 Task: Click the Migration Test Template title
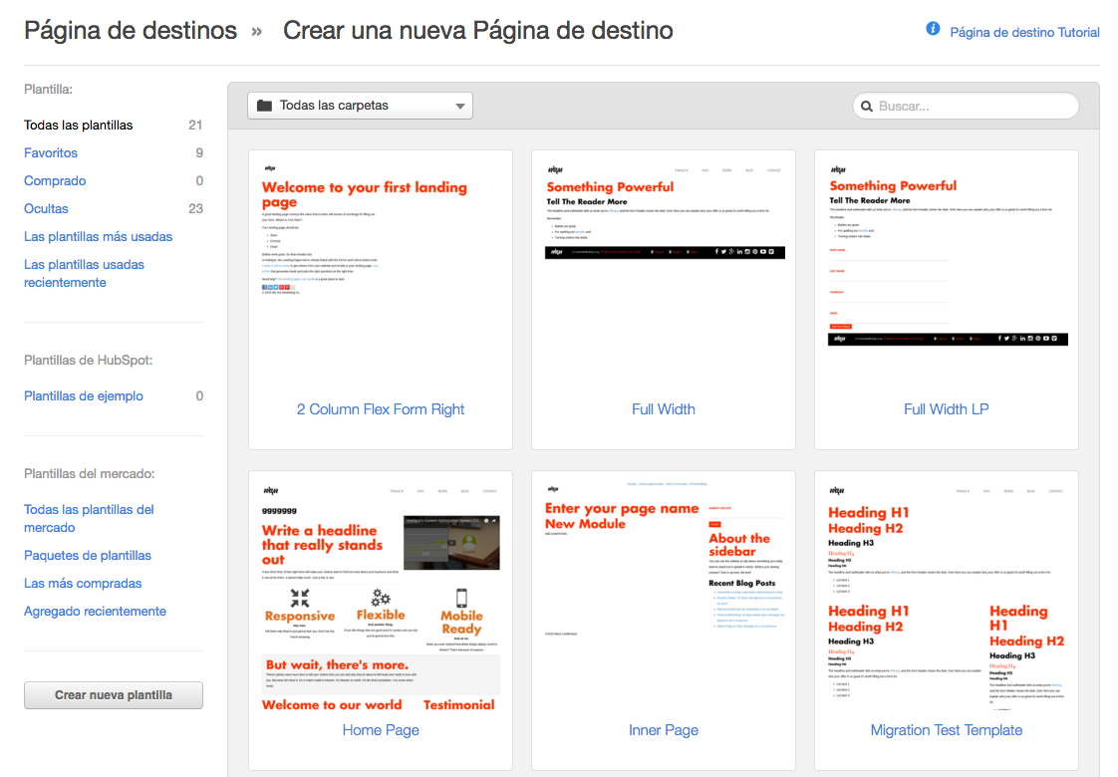tap(946, 730)
